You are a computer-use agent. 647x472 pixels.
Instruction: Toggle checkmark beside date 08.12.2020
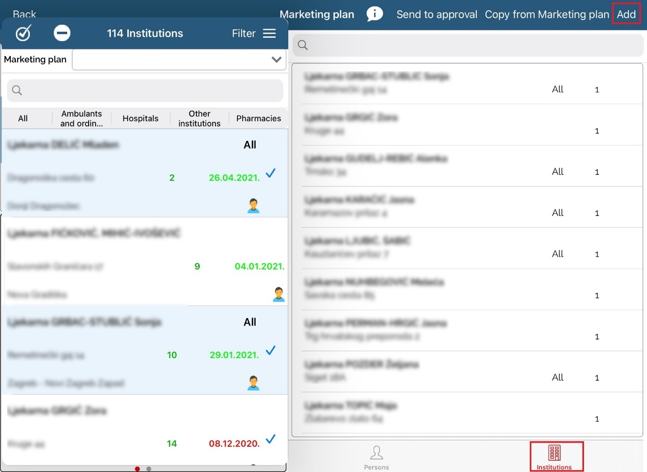click(271, 439)
